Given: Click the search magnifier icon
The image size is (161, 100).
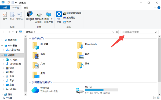Looking at the screenshot, I should pos(156,32).
